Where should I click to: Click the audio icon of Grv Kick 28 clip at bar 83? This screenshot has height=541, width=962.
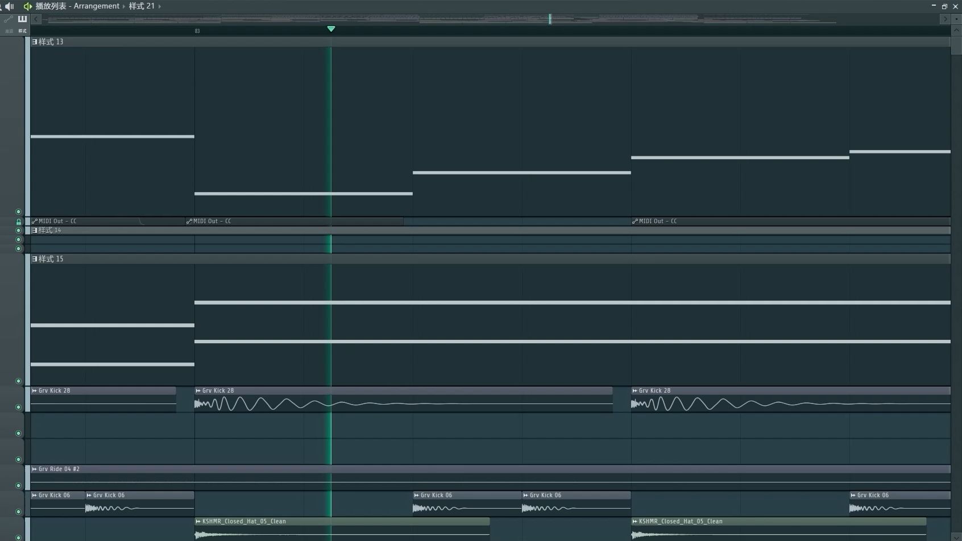click(198, 390)
